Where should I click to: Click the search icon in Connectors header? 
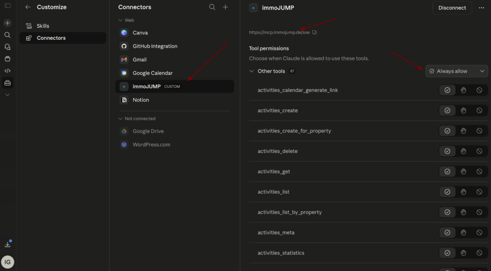212,7
